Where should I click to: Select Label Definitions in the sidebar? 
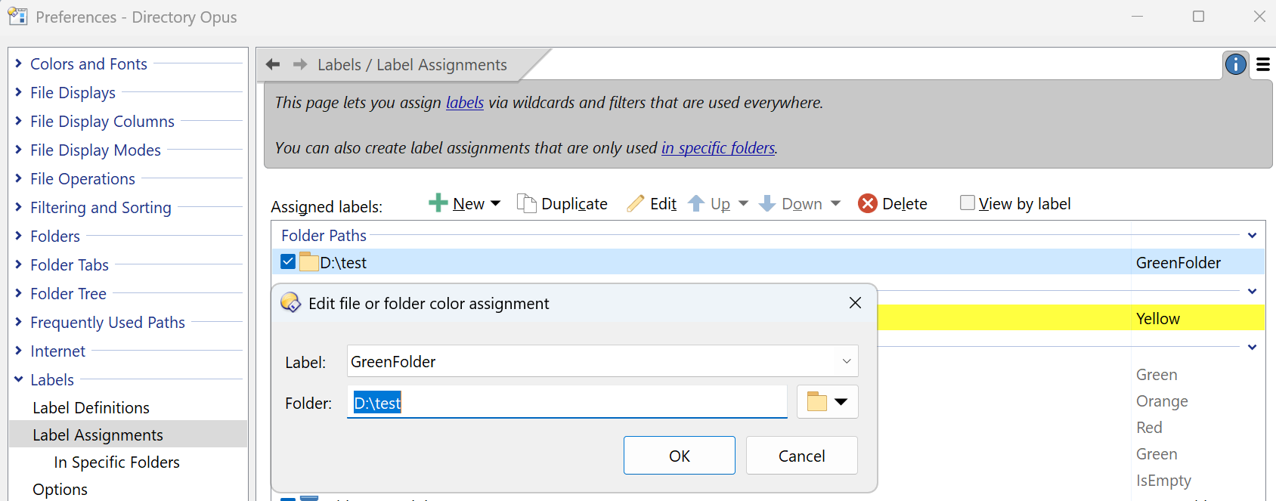(x=91, y=408)
